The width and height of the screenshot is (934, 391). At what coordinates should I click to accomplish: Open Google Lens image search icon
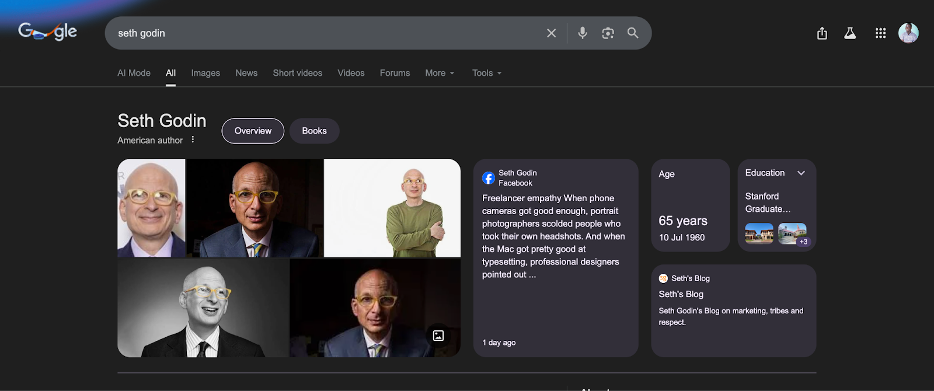click(608, 33)
